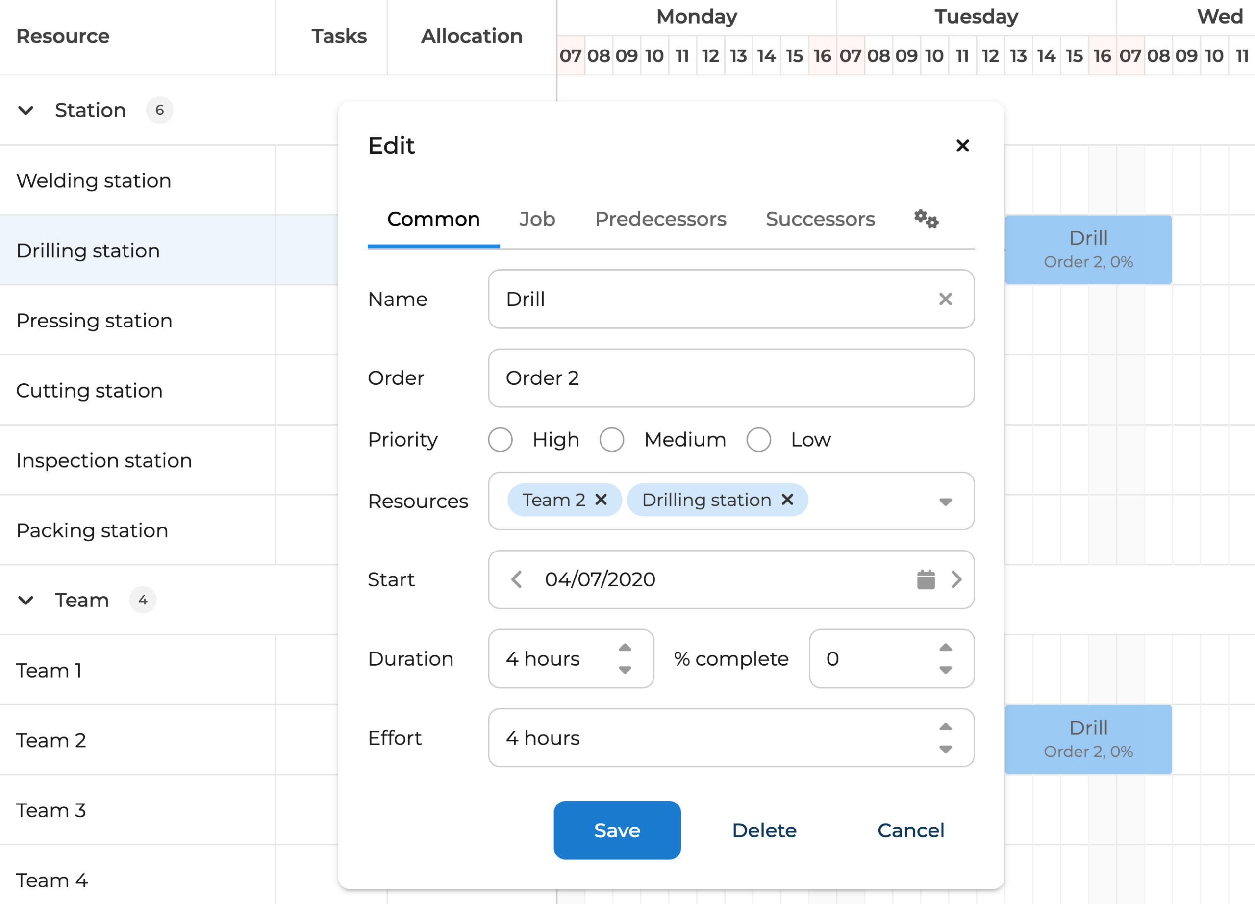Image resolution: width=1255 pixels, height=904 pixels.
Task: Select High priority radio button
Action: coord(500,440)
